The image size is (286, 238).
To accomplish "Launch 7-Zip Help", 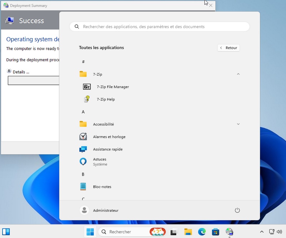I will [105, 99].
